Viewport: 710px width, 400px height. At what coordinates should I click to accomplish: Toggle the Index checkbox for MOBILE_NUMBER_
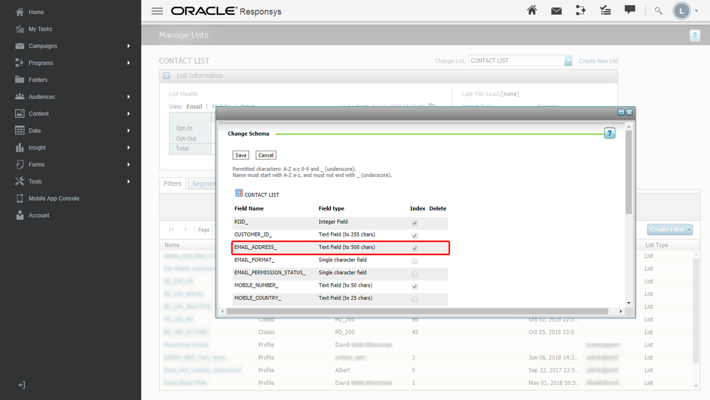tap(415, 286)
